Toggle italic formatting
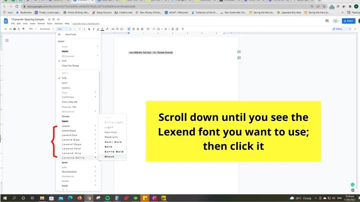The width and height of the screenshot is (360, 202). [93, 29]
